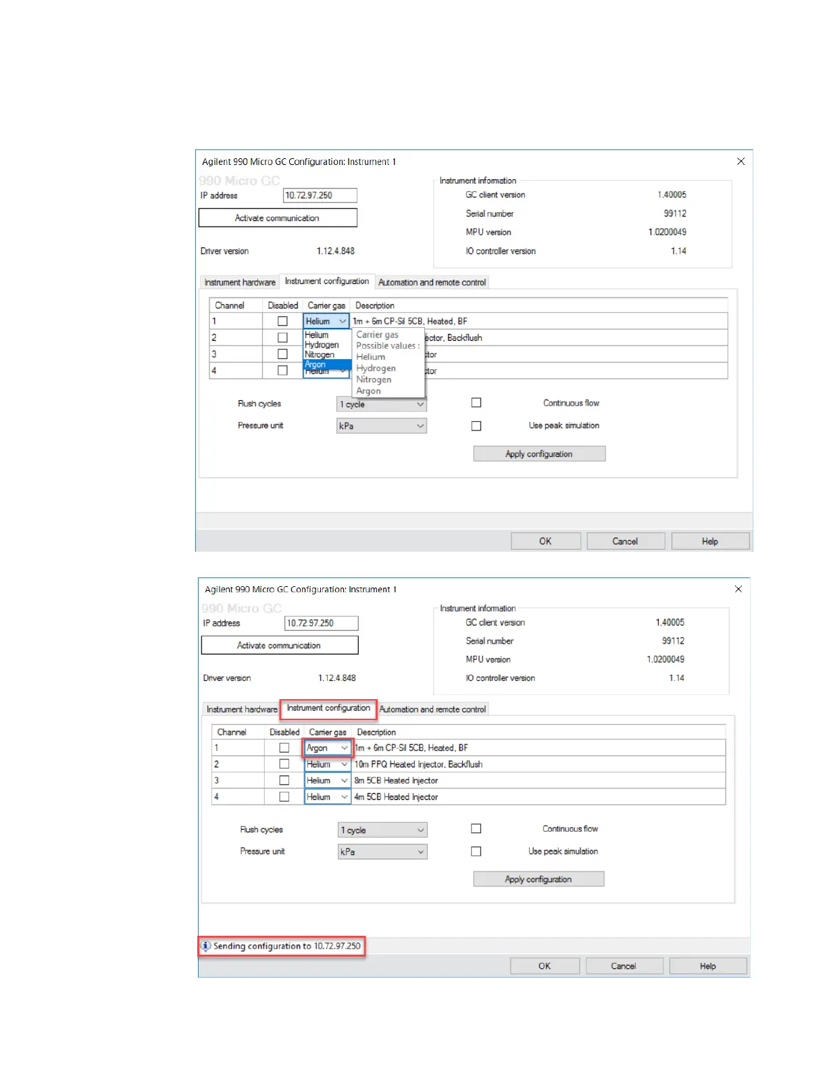Image resolution: width=827 pixels, height=1071 pixels.
Task: Open Help from the upper dialog
Action: 710,542
